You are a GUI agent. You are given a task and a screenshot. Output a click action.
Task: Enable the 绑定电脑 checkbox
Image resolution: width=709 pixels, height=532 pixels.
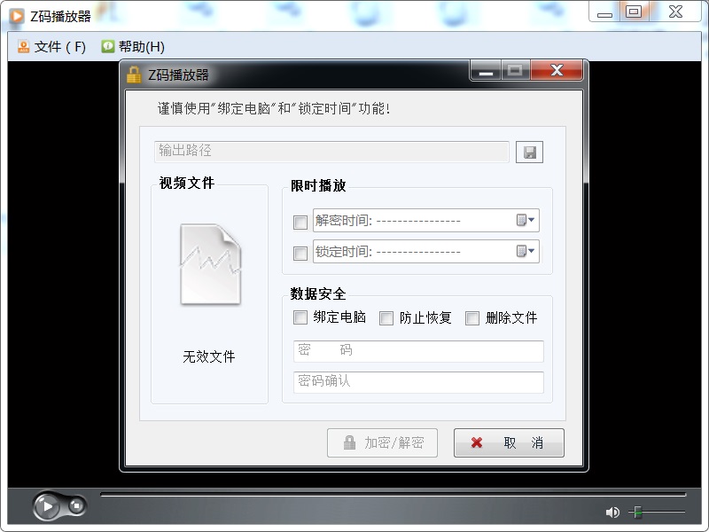coord(300,317)
